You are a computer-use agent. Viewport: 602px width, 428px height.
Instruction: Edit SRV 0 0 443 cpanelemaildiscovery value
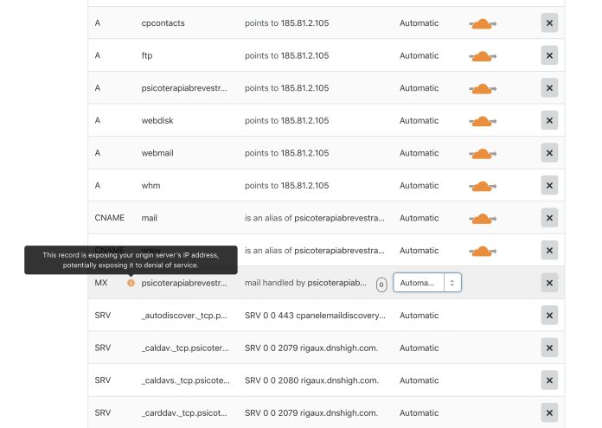coord(315,315)
